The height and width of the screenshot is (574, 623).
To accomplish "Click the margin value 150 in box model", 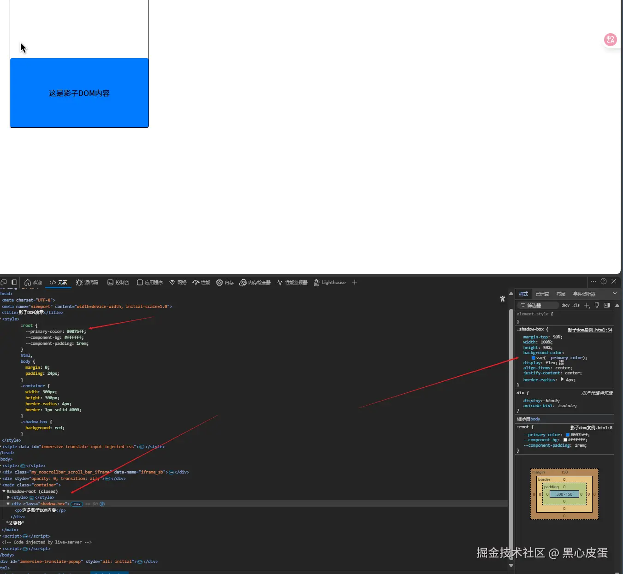I will (564, 472).
